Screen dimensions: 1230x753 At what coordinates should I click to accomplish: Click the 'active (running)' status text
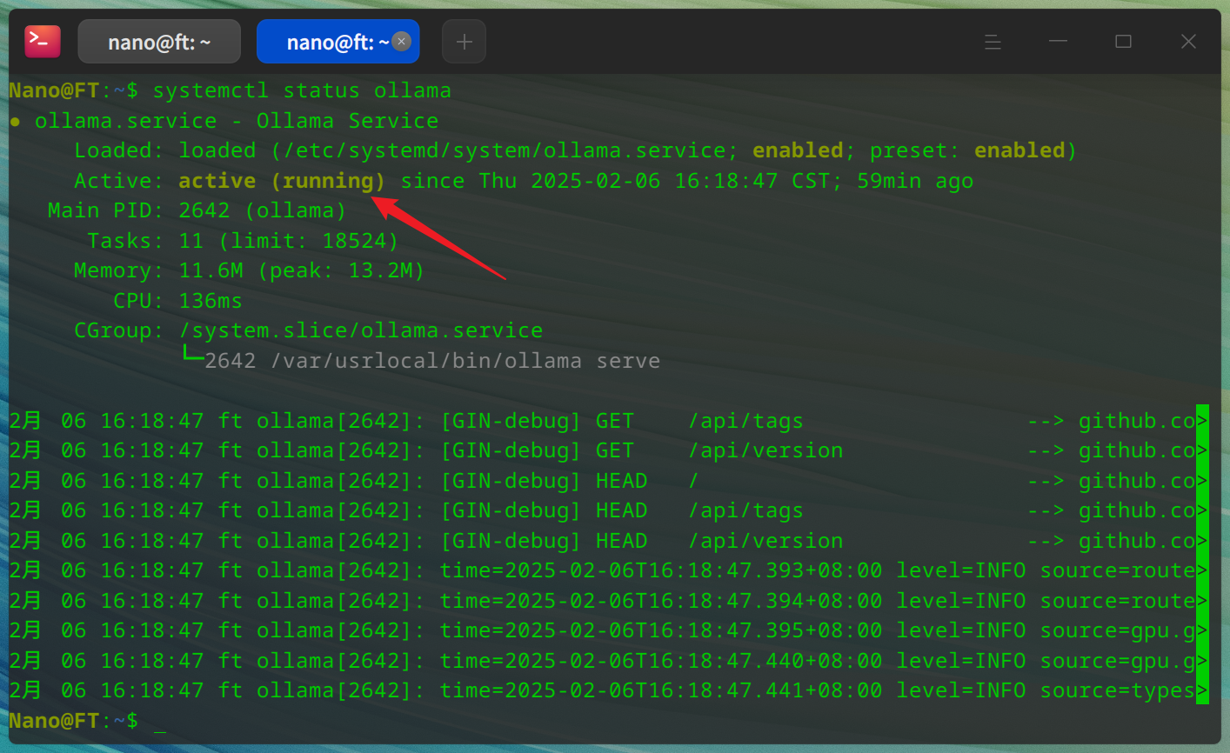(281, 181)
